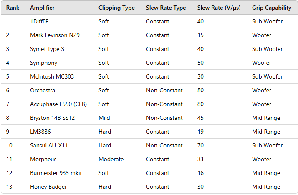Click the Slew Rate Type header

pos(166,8)
